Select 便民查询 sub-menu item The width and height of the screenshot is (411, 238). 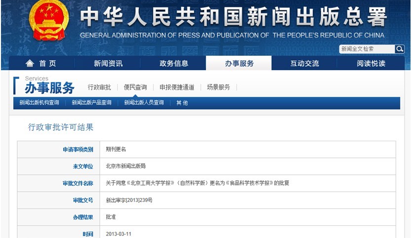pos(135,87)
